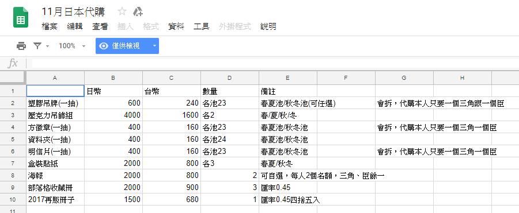Click the 1500 yen price cell

click(x=113, y=199)
